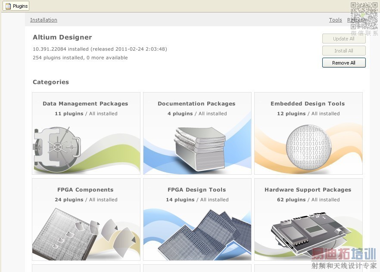The height and width of the screenshot is (272, 380).
Task: Click the '11 plugins / All installed' text
Action: coord(86,114)
